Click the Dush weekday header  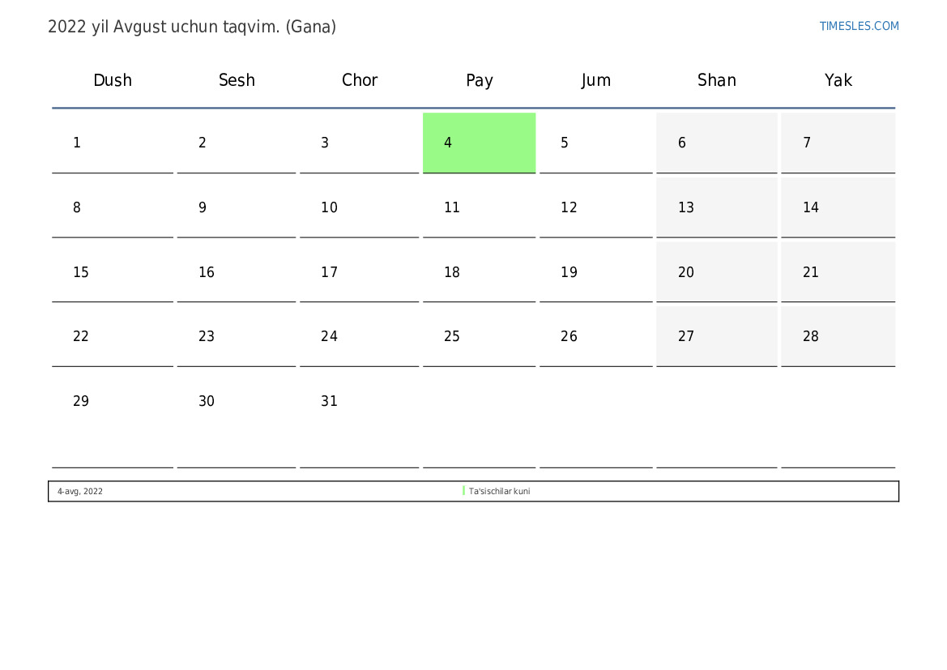click(113, 80)
